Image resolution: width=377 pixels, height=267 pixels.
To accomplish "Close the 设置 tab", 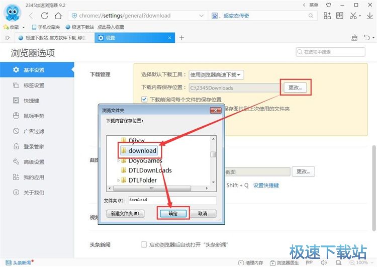I will 170,38.
